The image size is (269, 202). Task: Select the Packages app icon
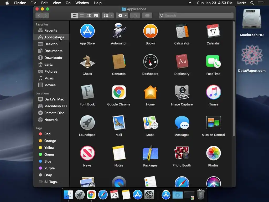pyautogui.click(x=150, y=153)
